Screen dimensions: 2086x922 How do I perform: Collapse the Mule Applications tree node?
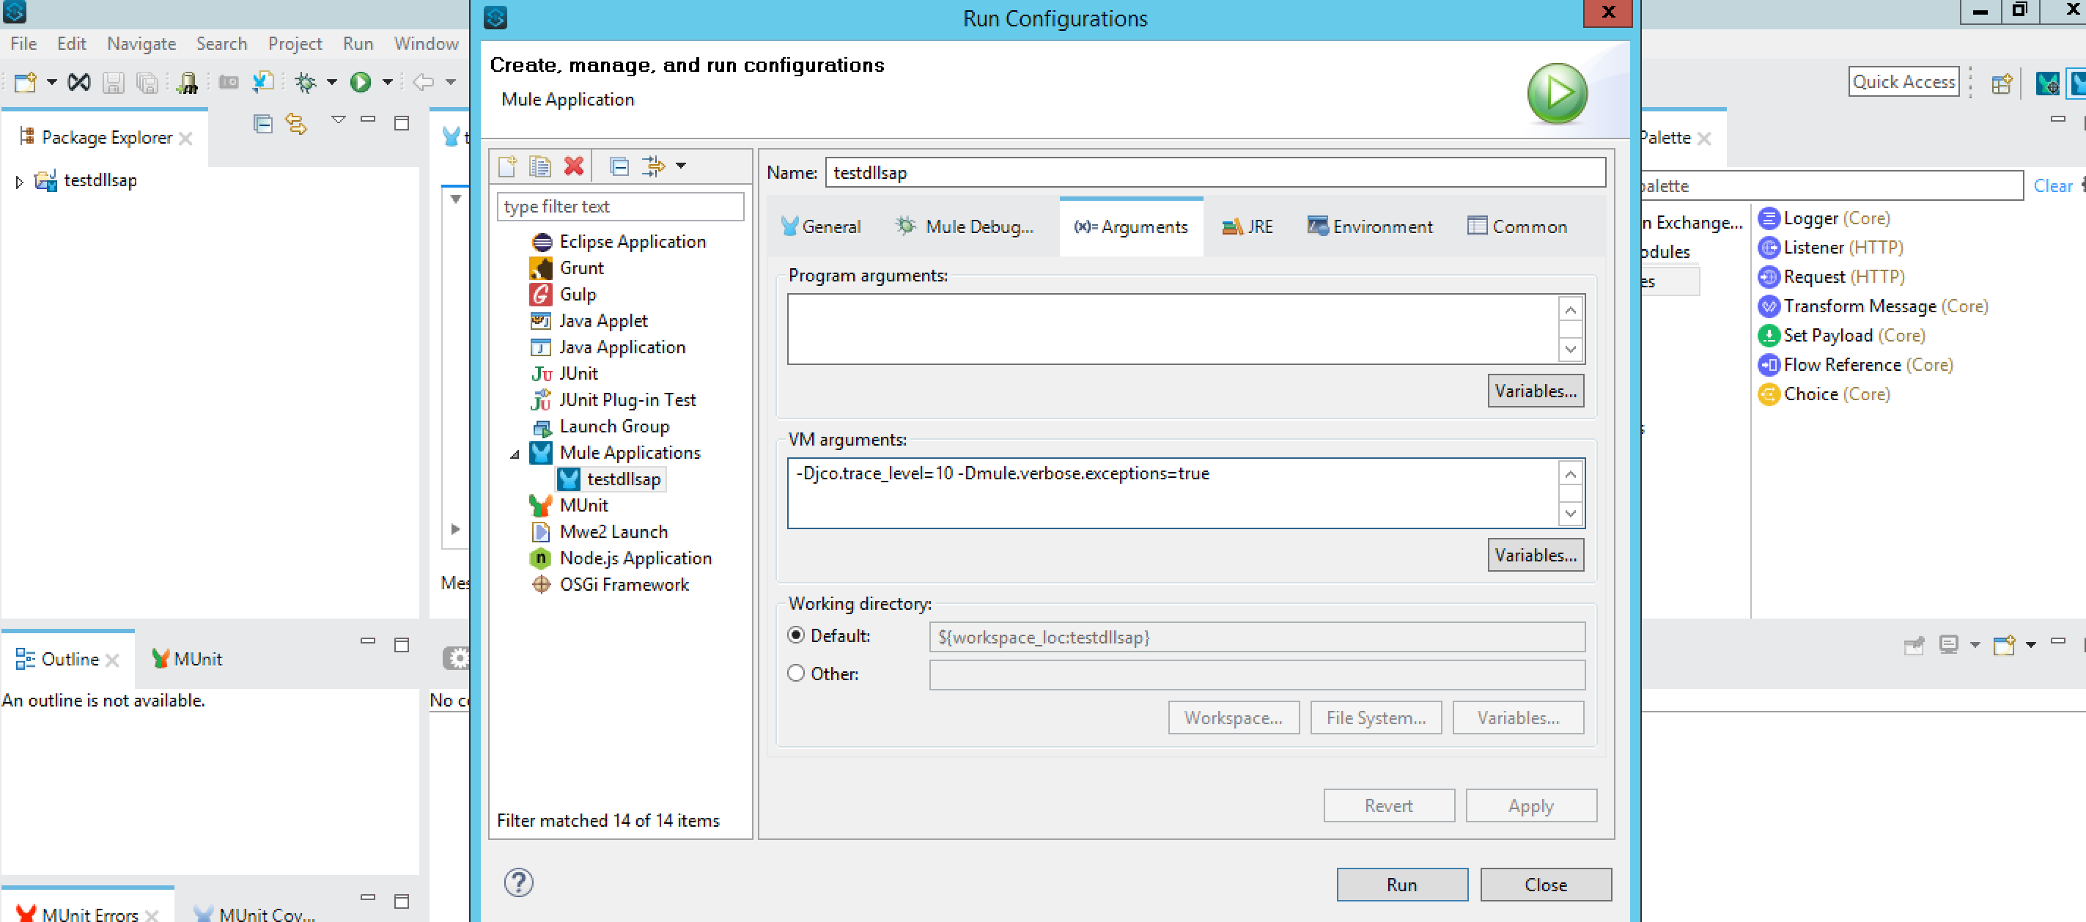[x=515, y=454]
